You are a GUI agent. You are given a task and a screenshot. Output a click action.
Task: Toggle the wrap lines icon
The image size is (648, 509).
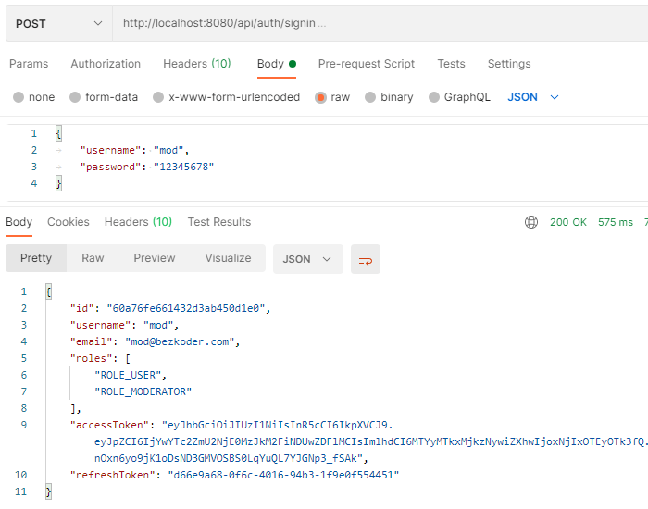click(366, 259)
